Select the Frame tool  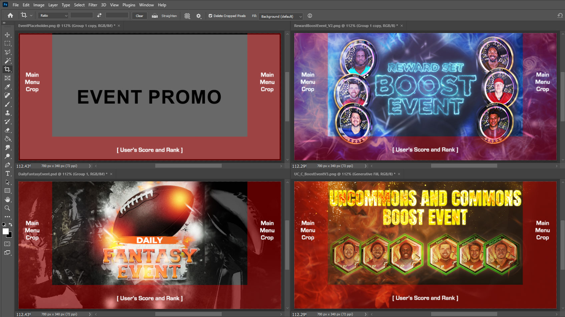[7, 78]
